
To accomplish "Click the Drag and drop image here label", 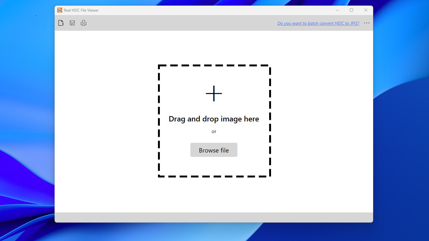I will pos(214,119).
